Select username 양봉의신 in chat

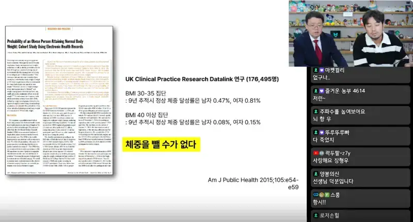point(329,174)
